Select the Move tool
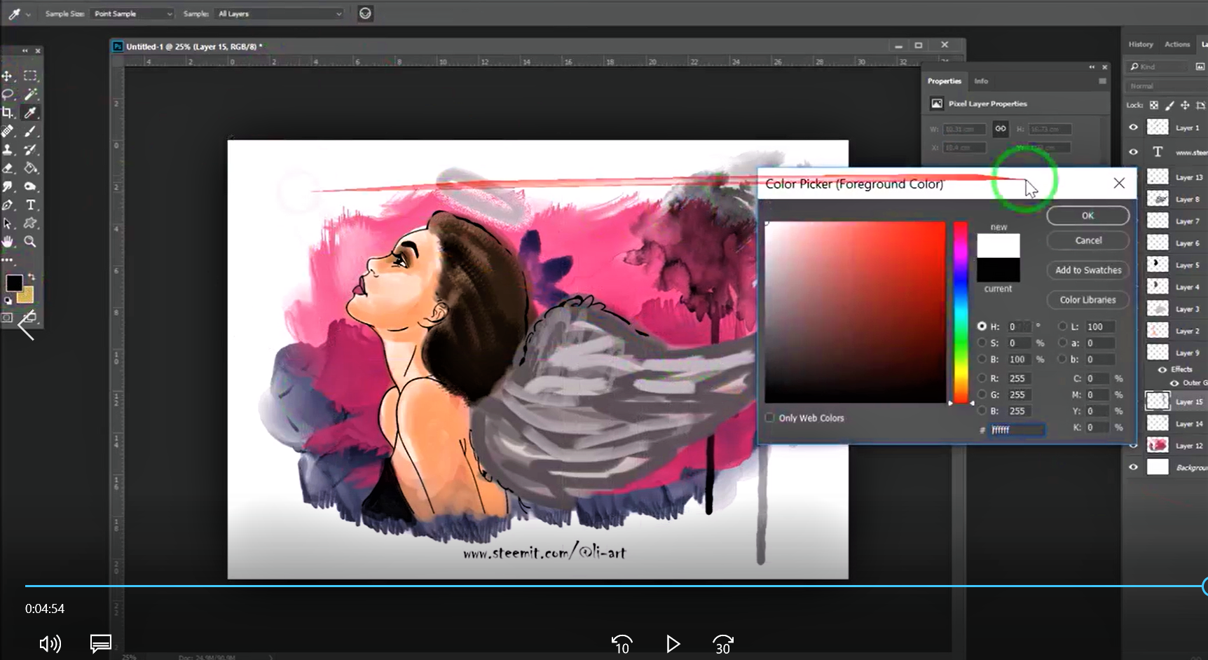1208x660 pixels. tap(7, 76)
